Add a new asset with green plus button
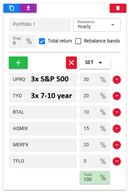This screenshot has height=194, width=131. (x=18, y=63)
